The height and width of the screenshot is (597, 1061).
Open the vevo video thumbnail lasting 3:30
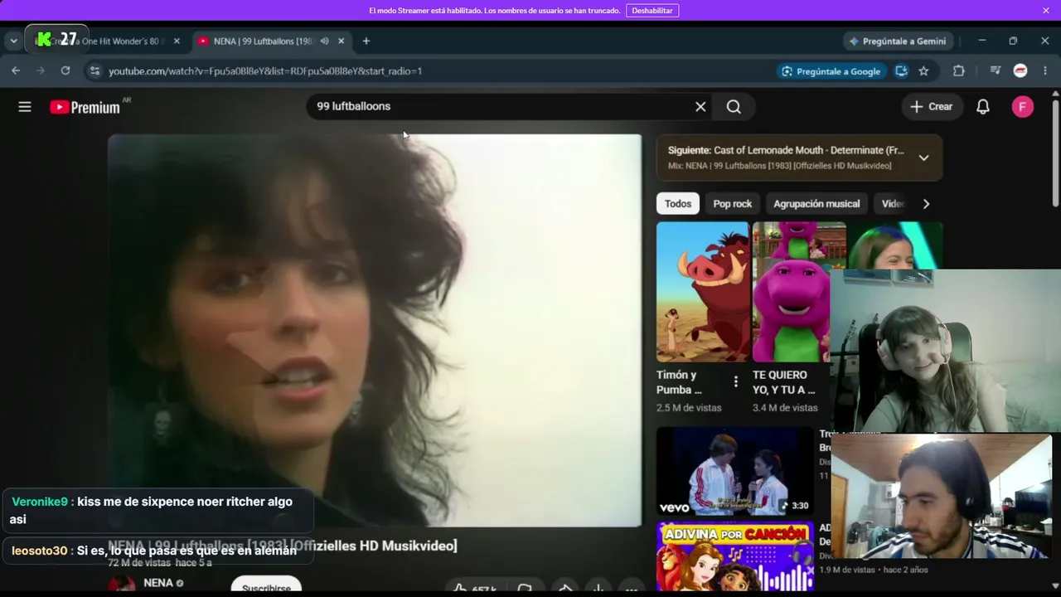coord(735,472)
